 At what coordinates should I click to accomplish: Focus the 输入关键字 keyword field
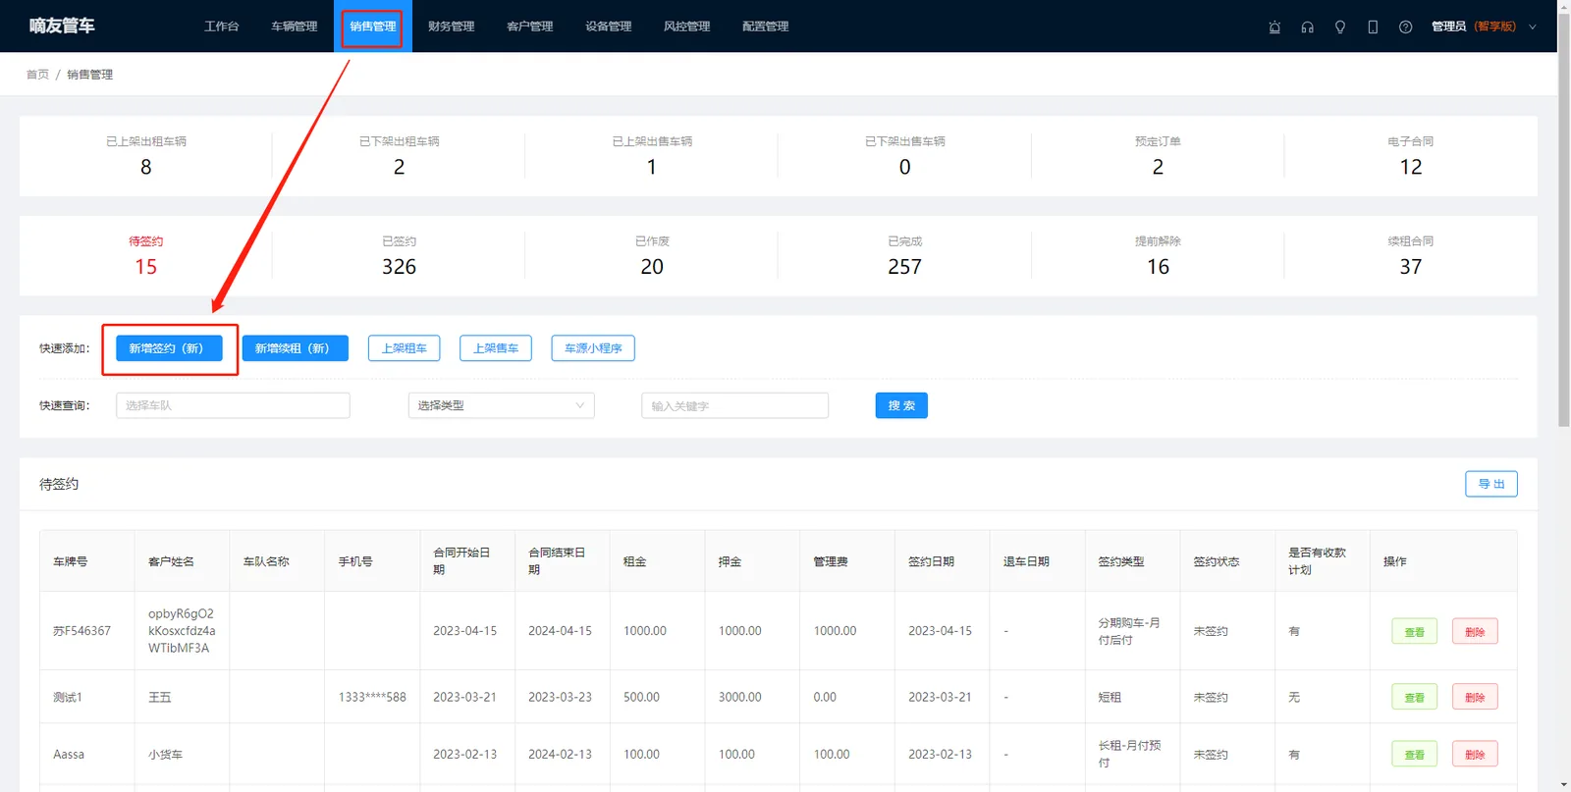click(x=734, y=405)
